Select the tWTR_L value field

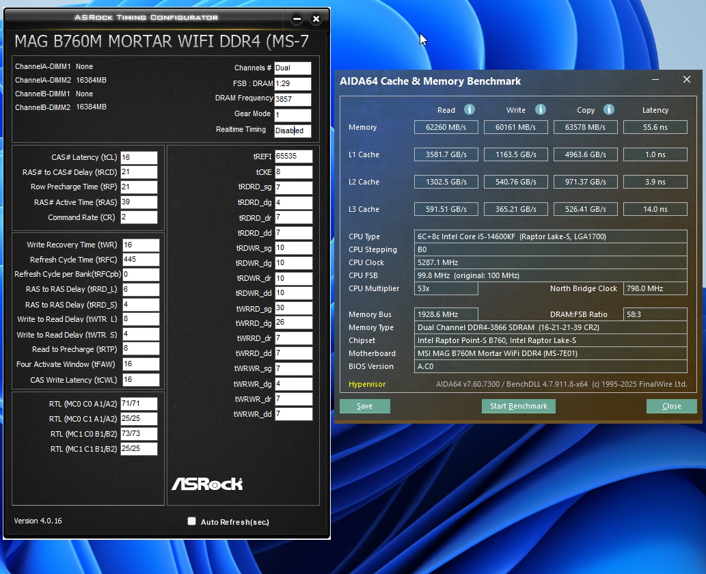coord(141,318)
